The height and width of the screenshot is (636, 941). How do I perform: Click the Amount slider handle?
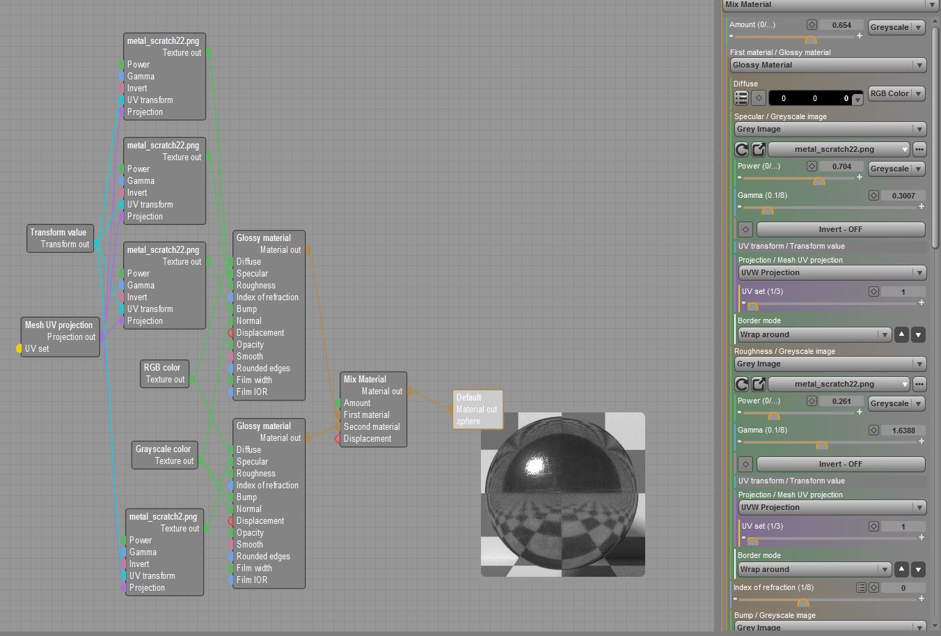click(x=810, y=39)
